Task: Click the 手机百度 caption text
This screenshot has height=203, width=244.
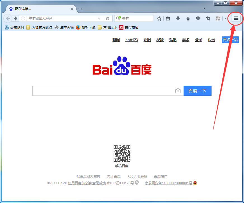Action: pyautogui.click(x=122, y=166)
